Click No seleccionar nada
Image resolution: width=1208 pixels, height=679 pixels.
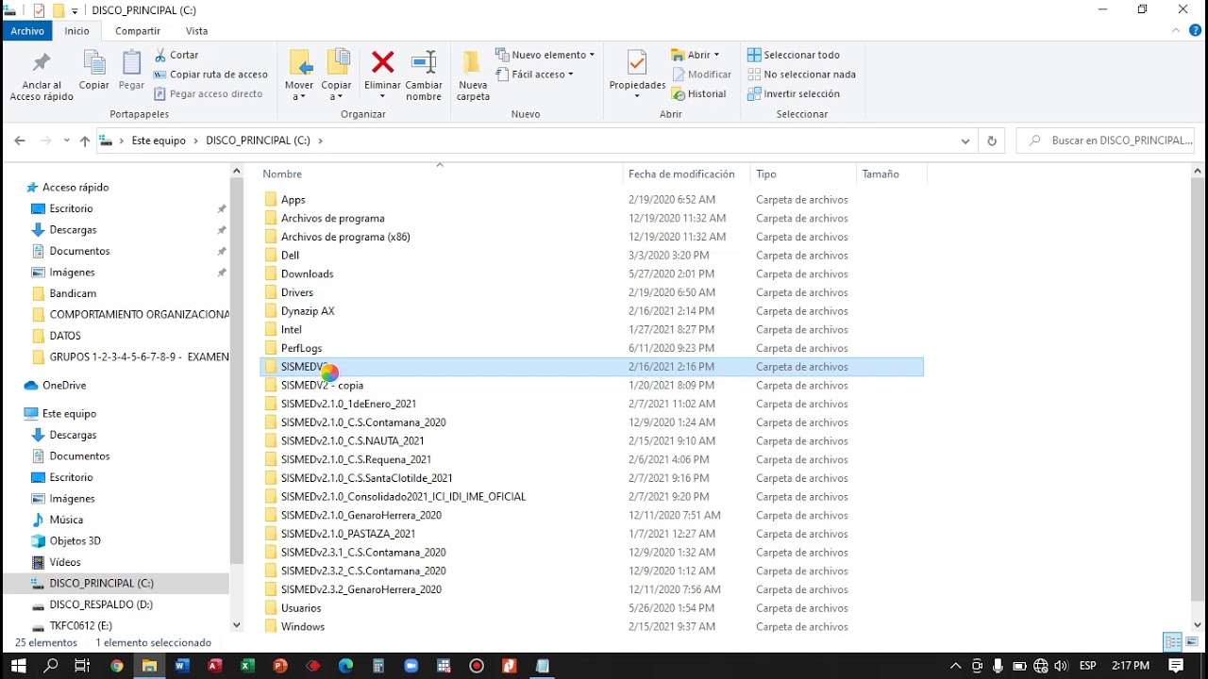[x=802, y=75]
